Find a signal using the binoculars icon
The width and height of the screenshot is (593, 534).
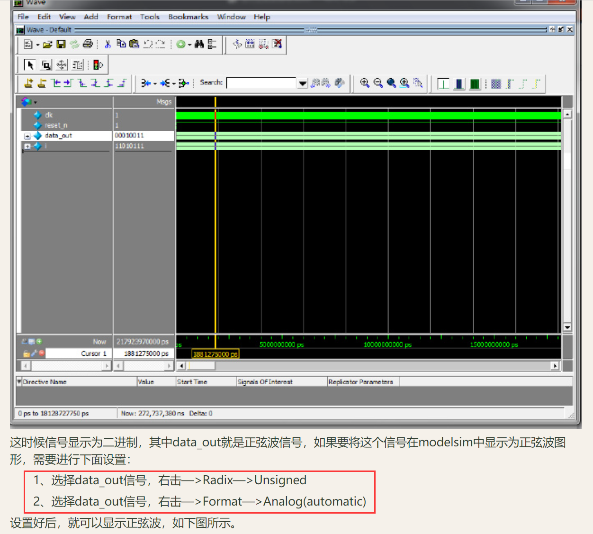198,44
